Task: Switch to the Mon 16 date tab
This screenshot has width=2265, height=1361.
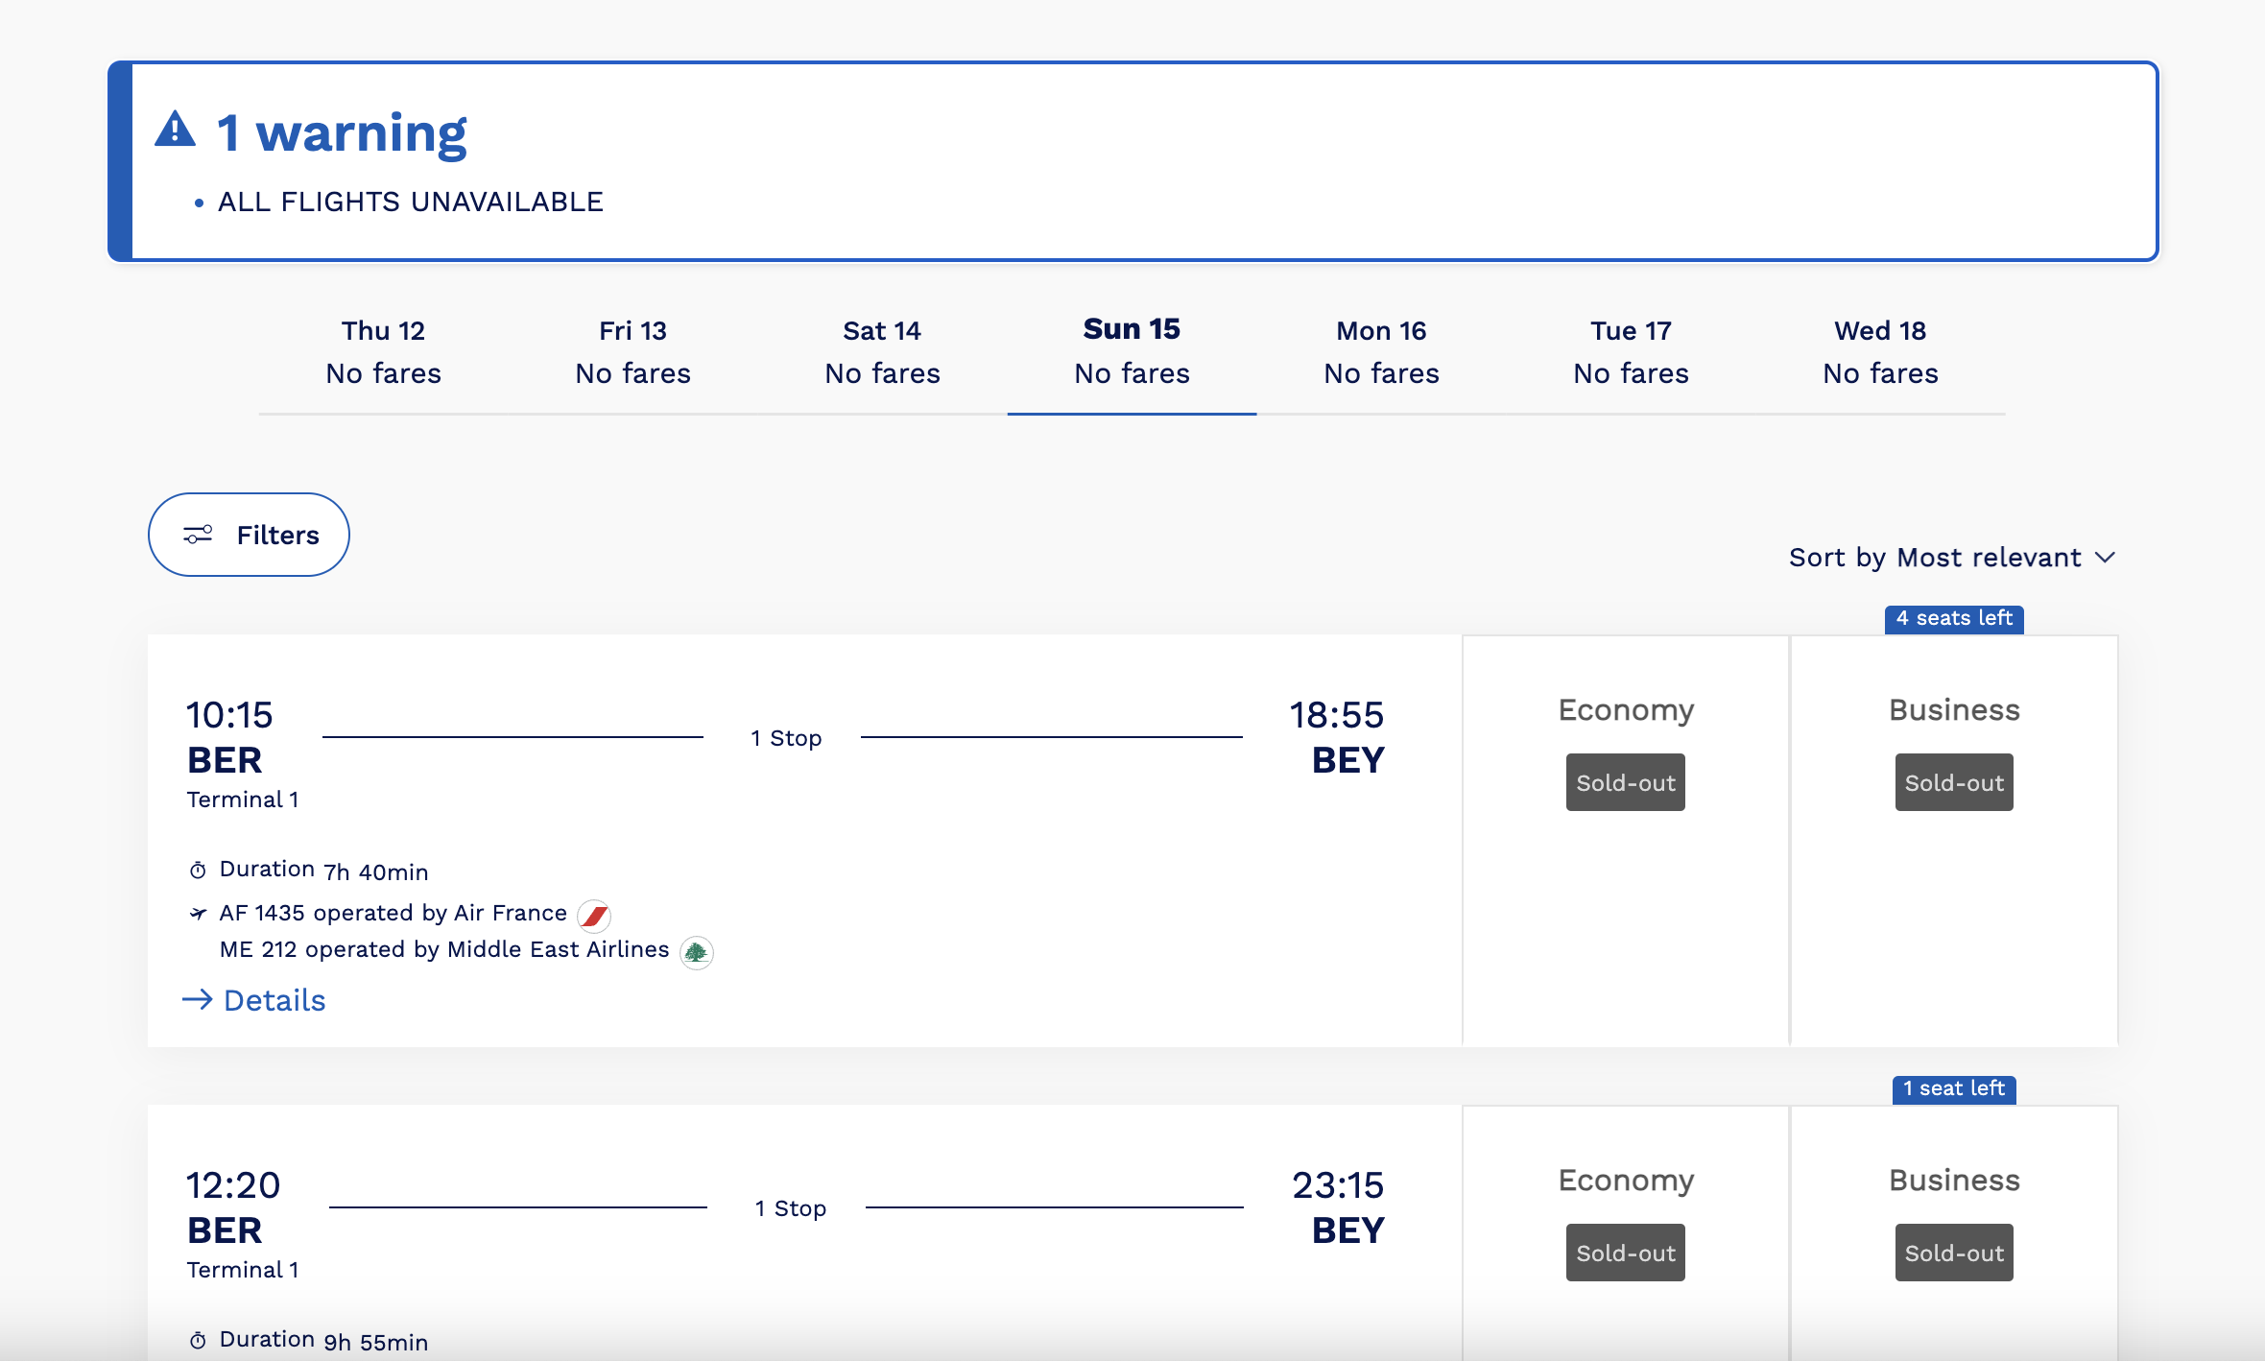Action: [1381, 352]
